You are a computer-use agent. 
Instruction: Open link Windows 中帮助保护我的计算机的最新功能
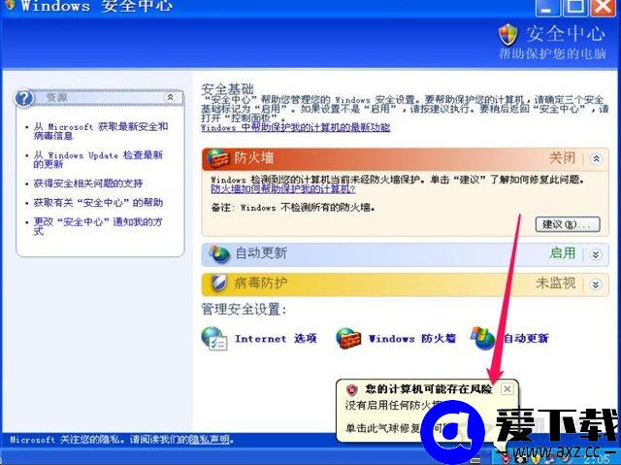point(295,127)
